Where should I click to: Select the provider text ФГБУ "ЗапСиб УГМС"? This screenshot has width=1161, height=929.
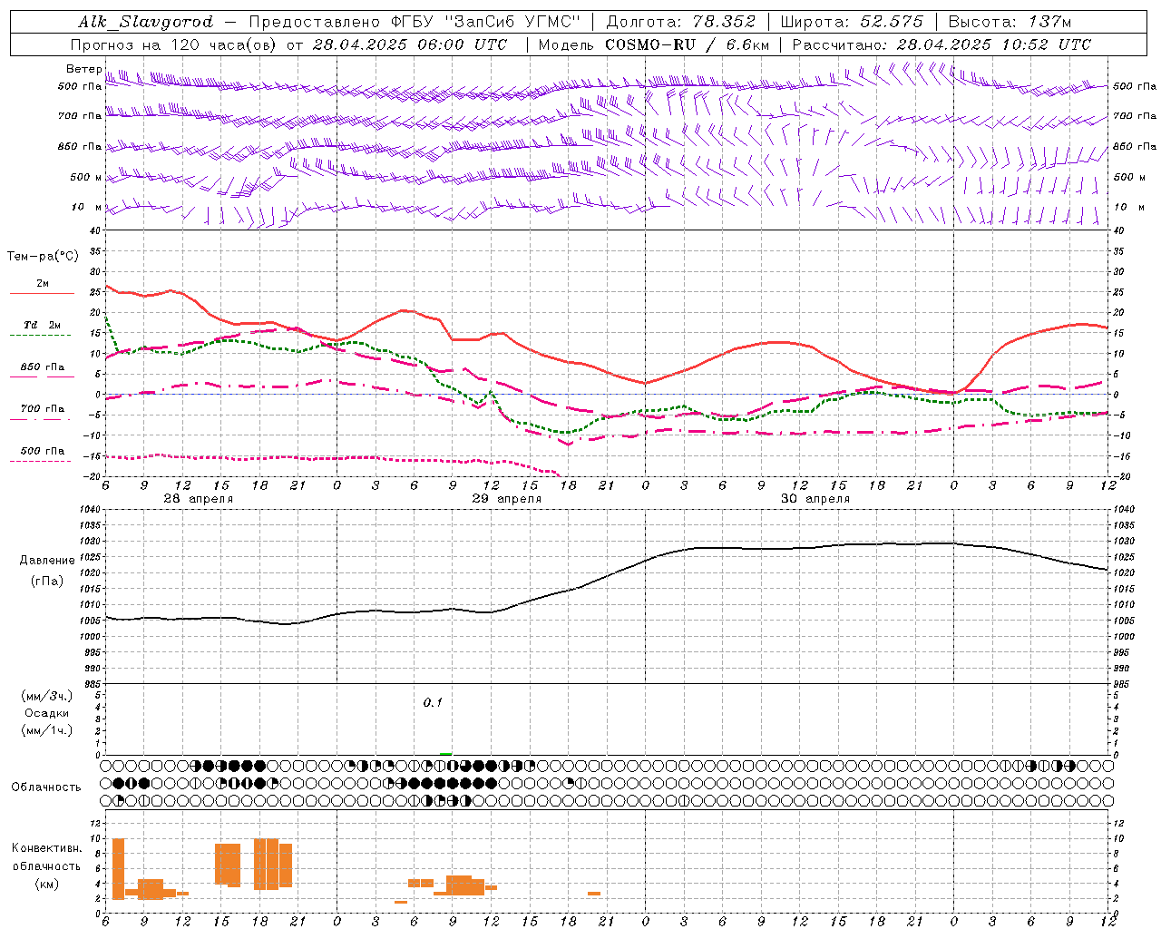click(486, 22)
